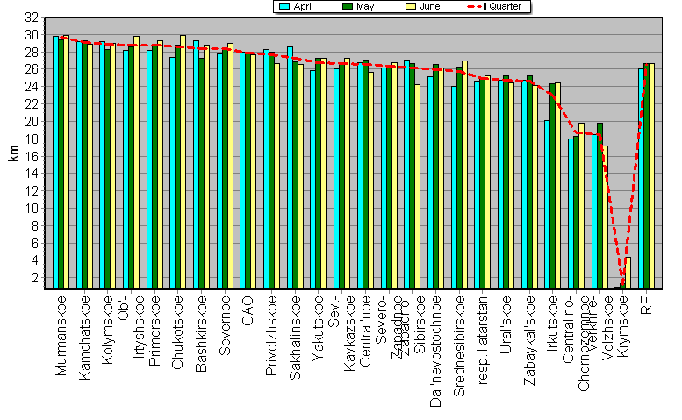
Task: Click the km vertical axis title
Action: pyautogui.click(x=13, y=155)
